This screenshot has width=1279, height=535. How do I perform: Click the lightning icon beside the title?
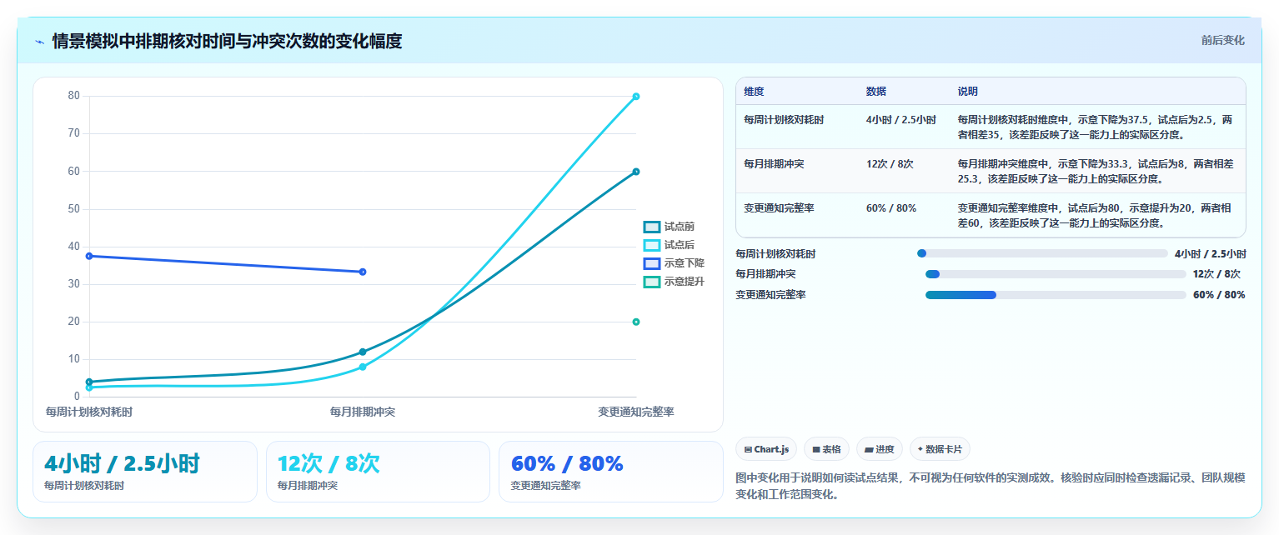[x=39, y=42]
